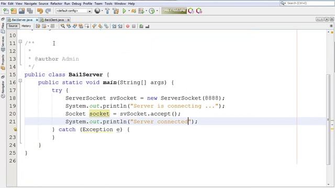335x188 pixels.
Task: Open Project using the toolbar icon
Action: coord(21,11)
